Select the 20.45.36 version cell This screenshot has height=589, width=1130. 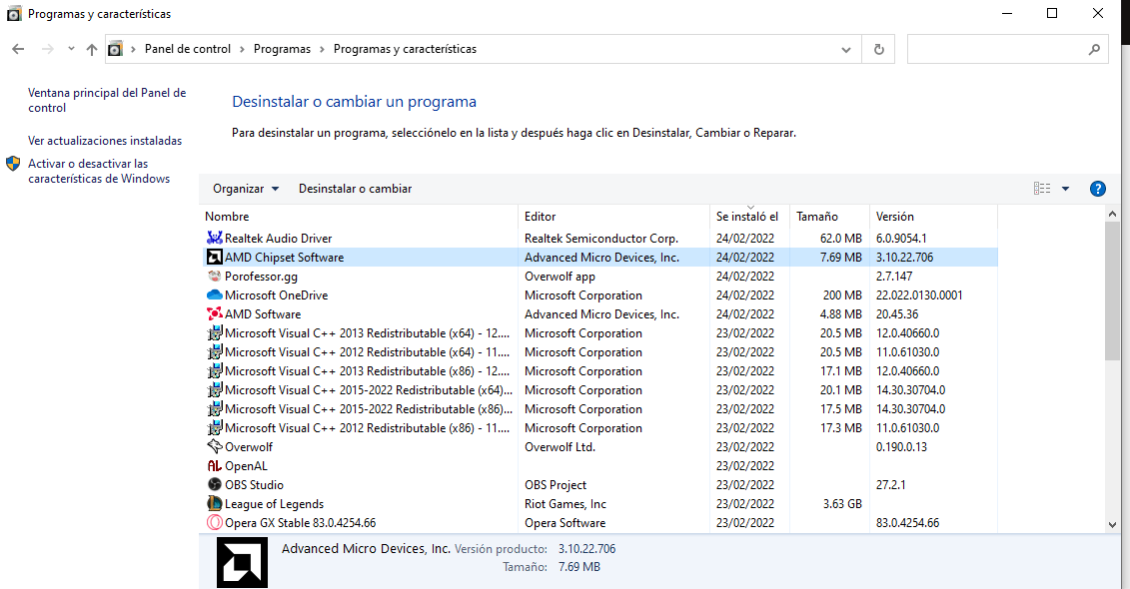(897, 313)
